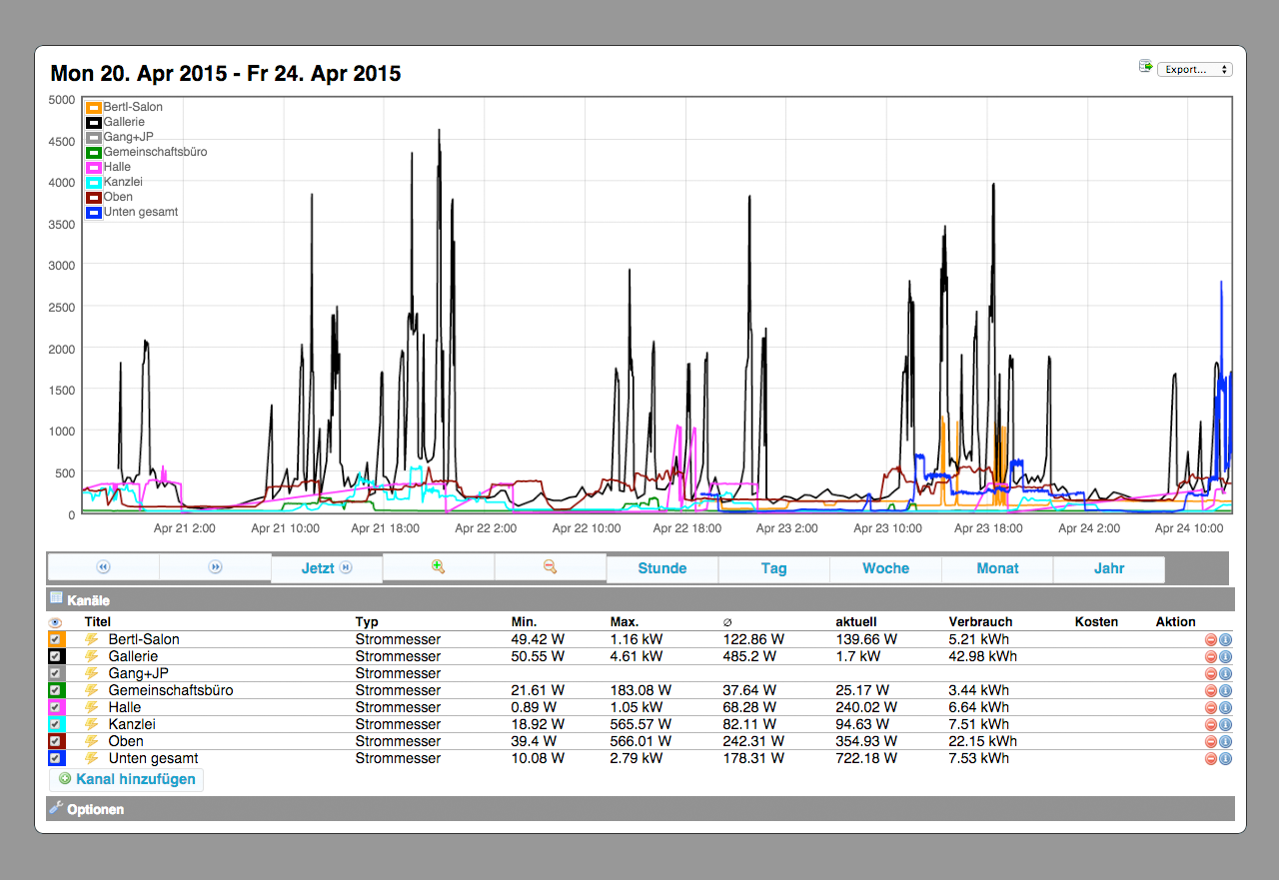Expand the Optionen section
The height and width of the screenshot is (880, 1279).
click(95, 809)
